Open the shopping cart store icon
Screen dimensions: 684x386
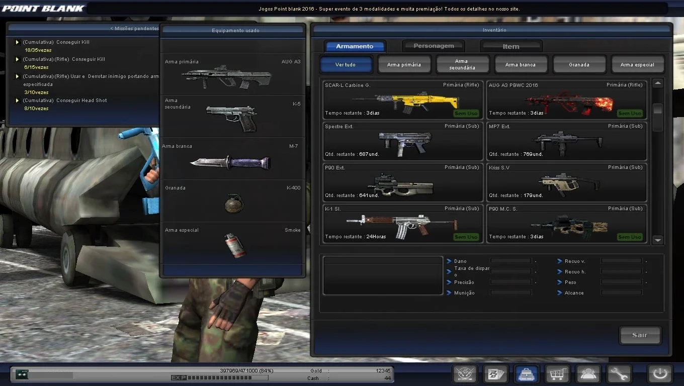coord(557,374)
